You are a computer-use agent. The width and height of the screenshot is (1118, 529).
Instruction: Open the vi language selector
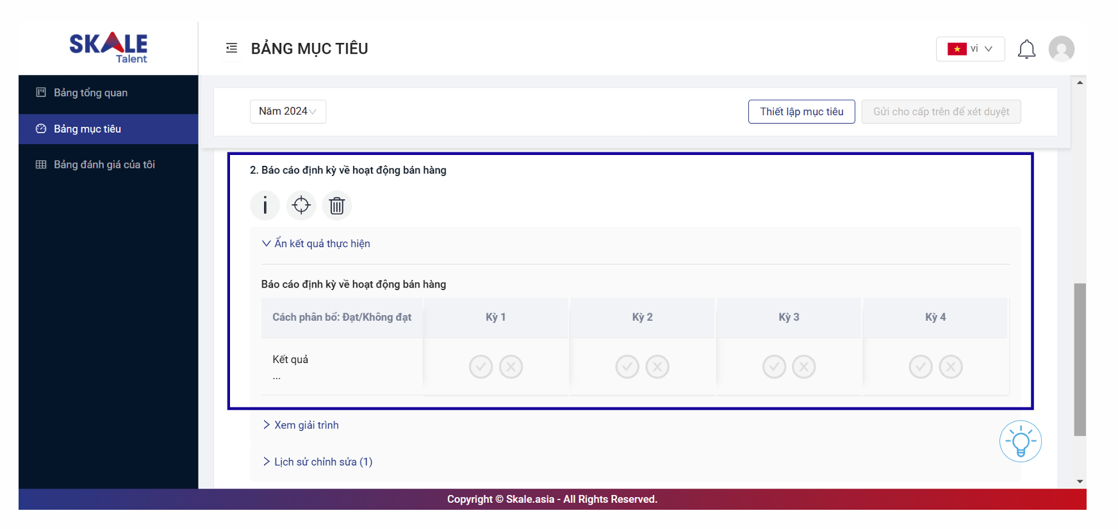tap(970, 49)
